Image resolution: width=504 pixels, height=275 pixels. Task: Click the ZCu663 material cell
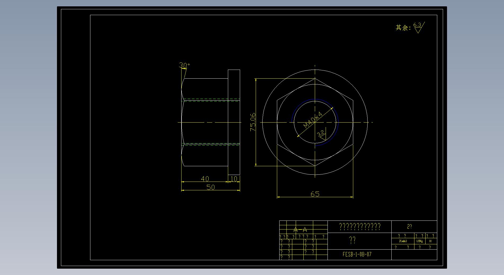(403, 241)
